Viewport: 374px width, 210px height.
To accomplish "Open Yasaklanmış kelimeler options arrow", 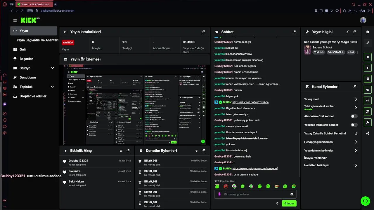I will point(356,150).
